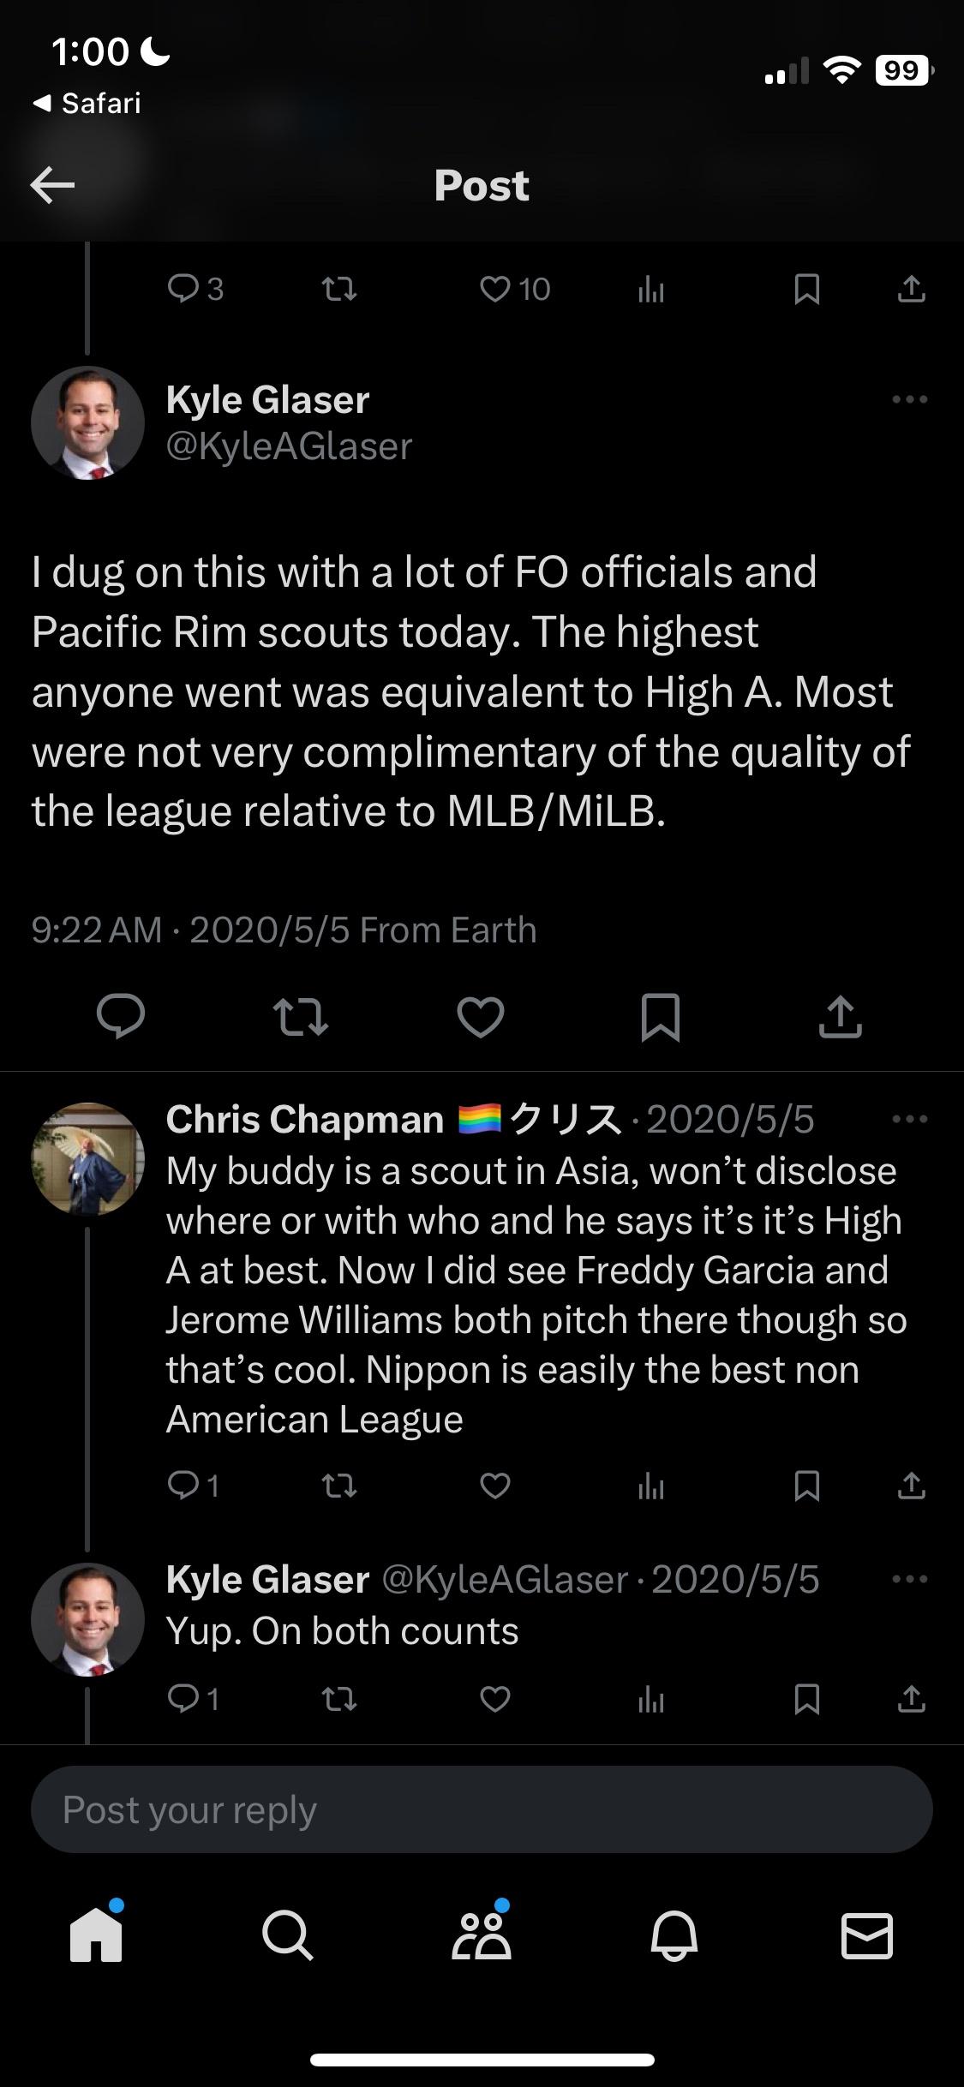
Task: Open the Search tab
Action: [x=288, y=1935]
